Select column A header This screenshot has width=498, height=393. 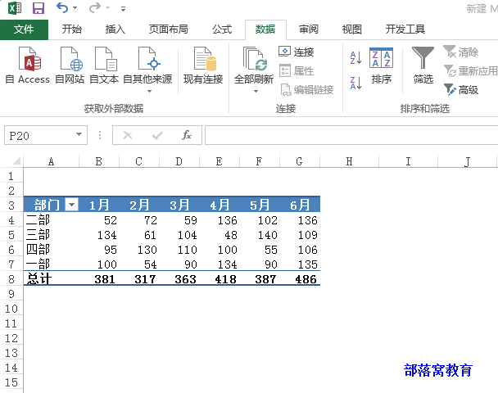(51, 161)
